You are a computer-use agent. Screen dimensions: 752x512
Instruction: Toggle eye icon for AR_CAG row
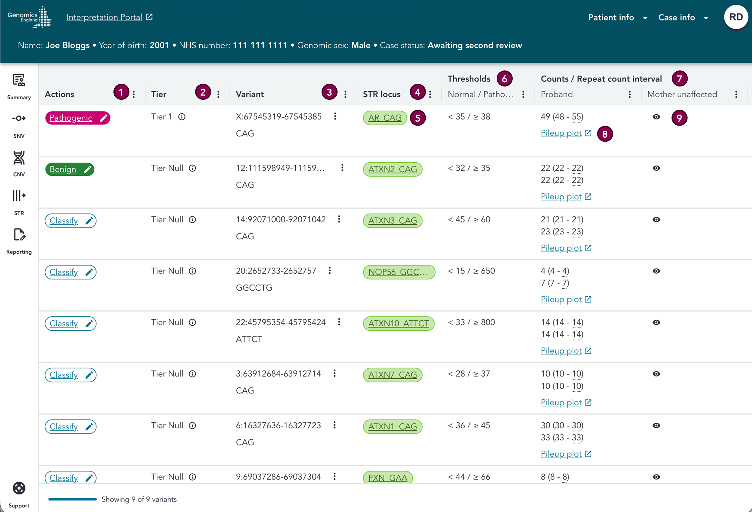(656, 117)
